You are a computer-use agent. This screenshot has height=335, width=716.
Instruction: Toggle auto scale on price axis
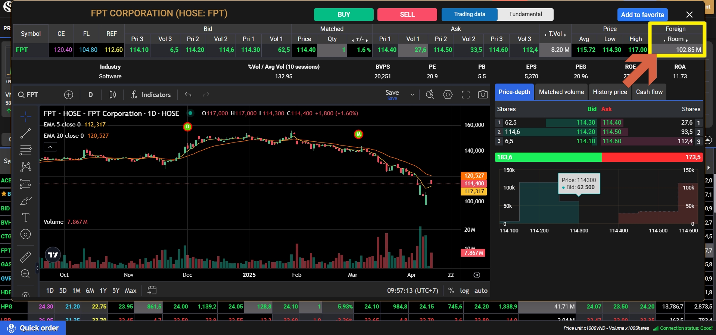(481, 291)
